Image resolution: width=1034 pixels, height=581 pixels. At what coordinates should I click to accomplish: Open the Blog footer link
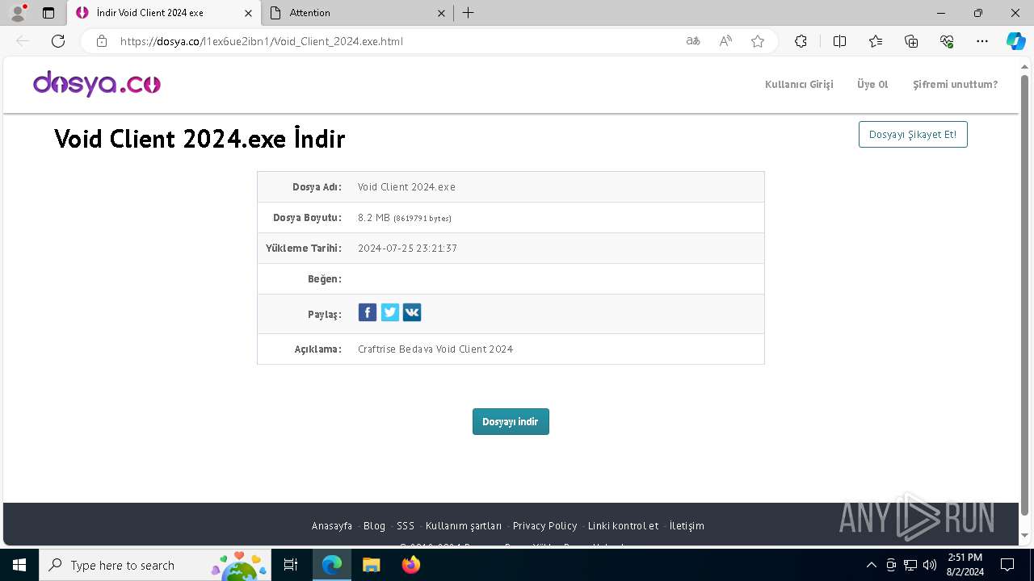pyautogui.click(x=374, y=525)
